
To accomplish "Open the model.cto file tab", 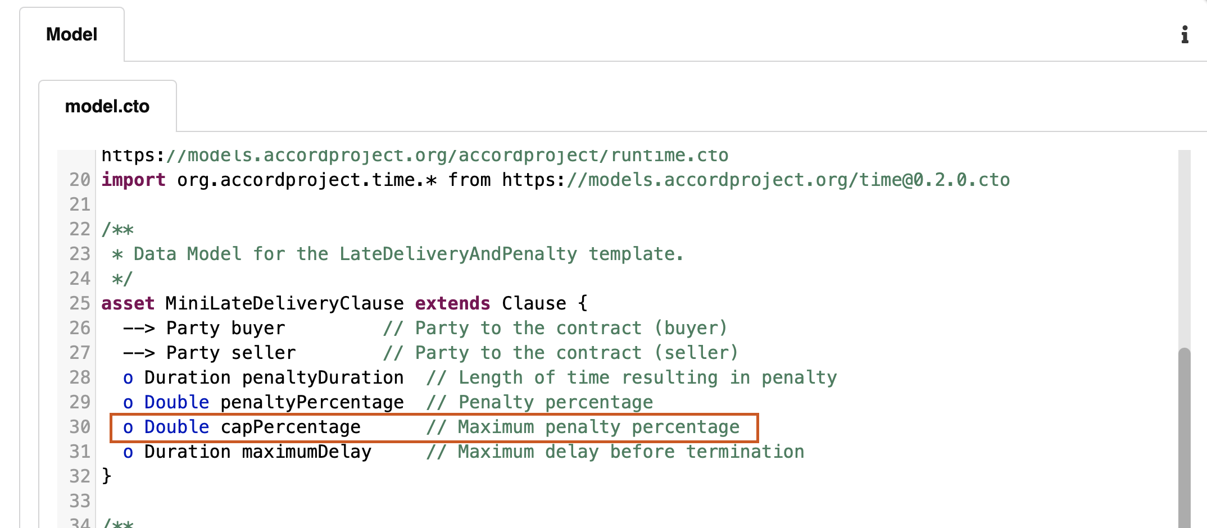I will click(107, 107).
